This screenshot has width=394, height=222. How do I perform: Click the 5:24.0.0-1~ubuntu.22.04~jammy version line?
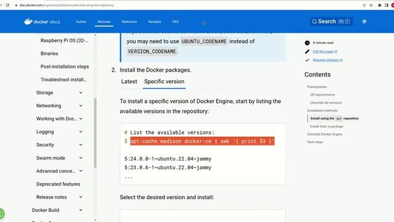[168, 159]
